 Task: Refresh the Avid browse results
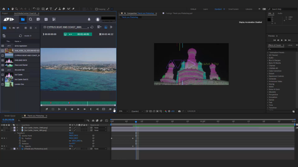tap(20, 36)
